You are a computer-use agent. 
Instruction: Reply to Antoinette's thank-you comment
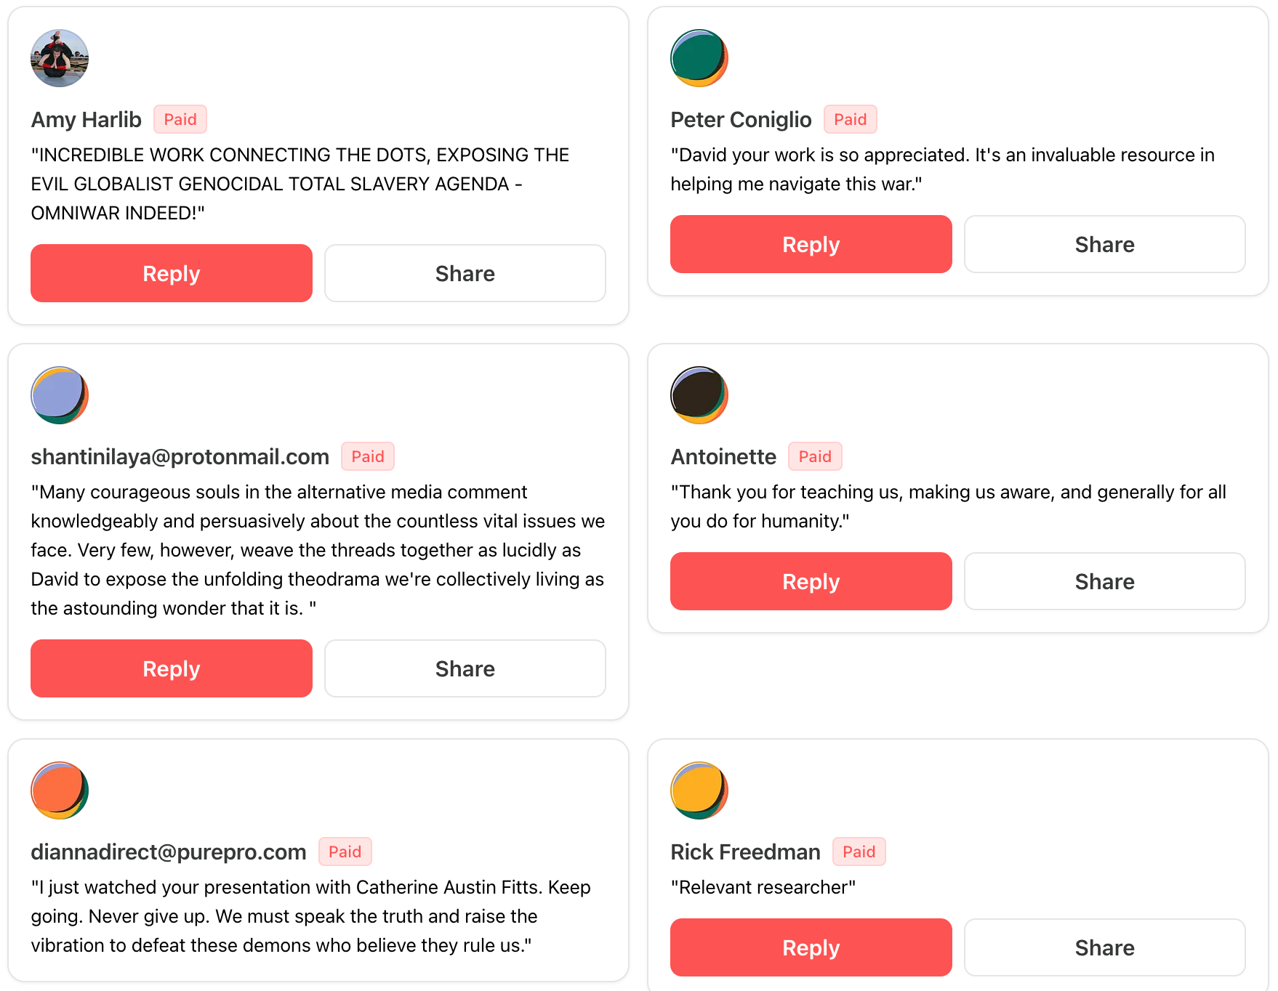point(811,581)
